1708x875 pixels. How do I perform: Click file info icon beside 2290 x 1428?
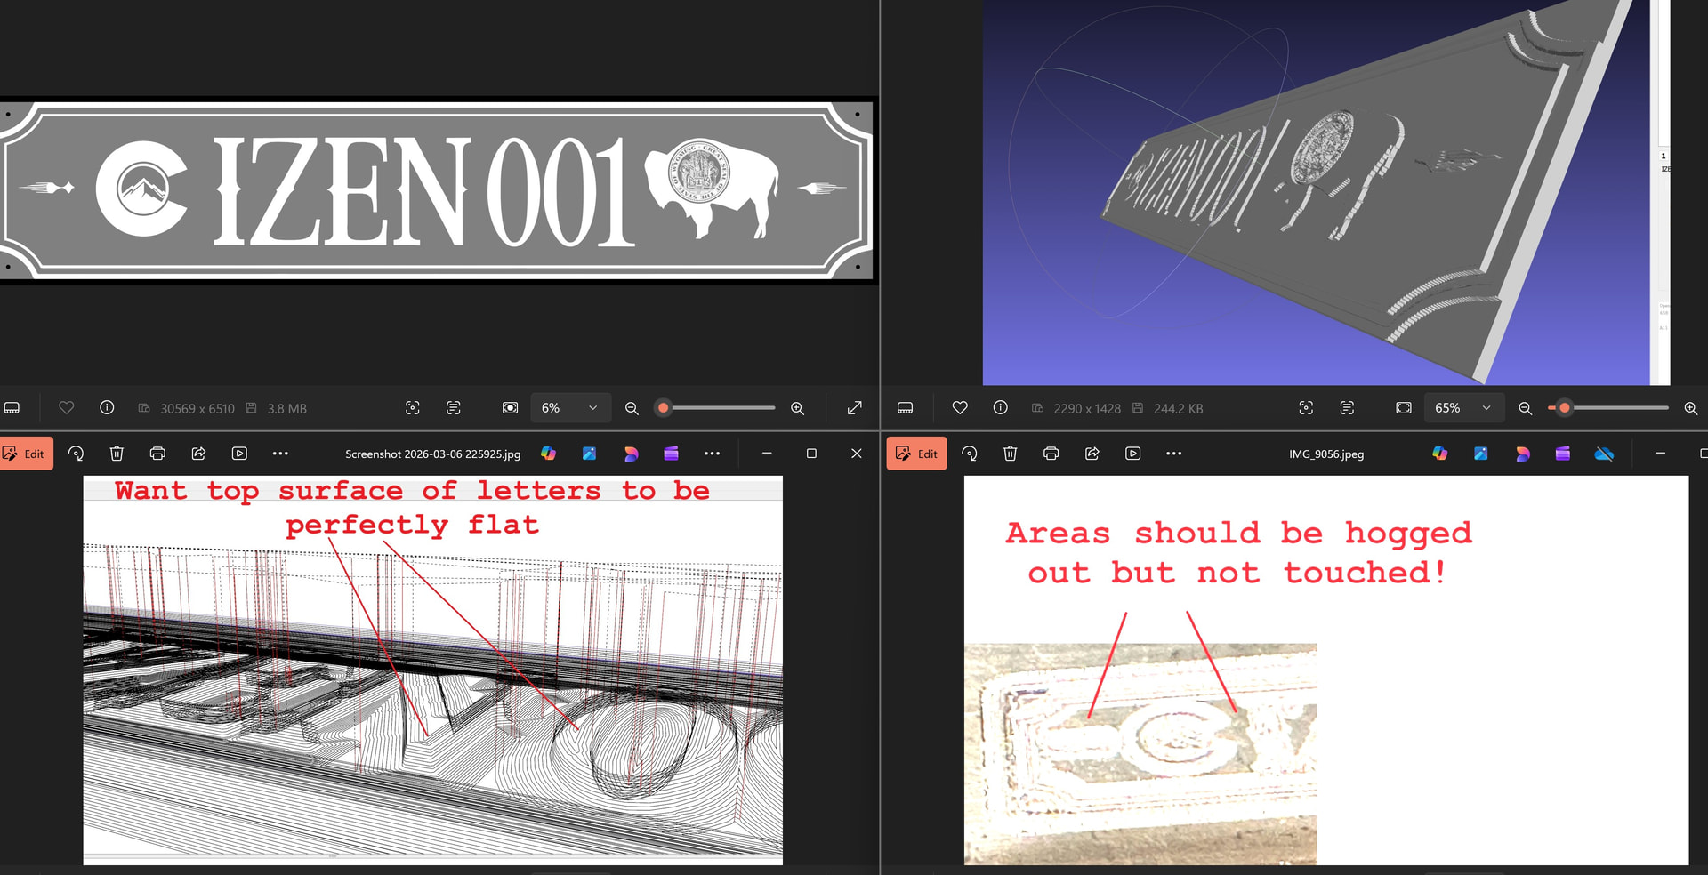point(1000,407)
